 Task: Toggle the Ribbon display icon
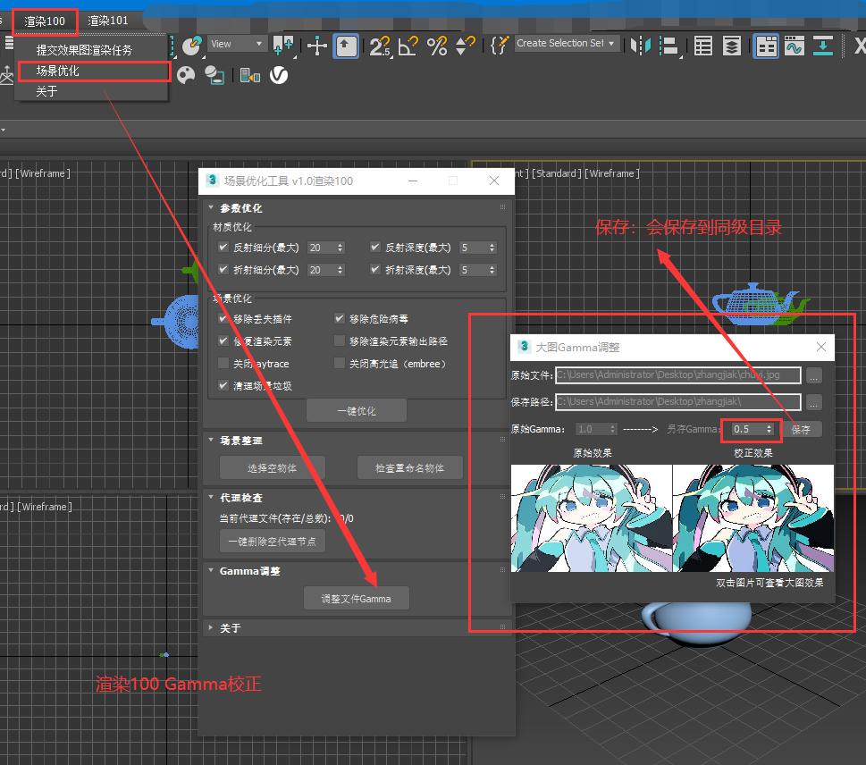[x=766, y=46]
